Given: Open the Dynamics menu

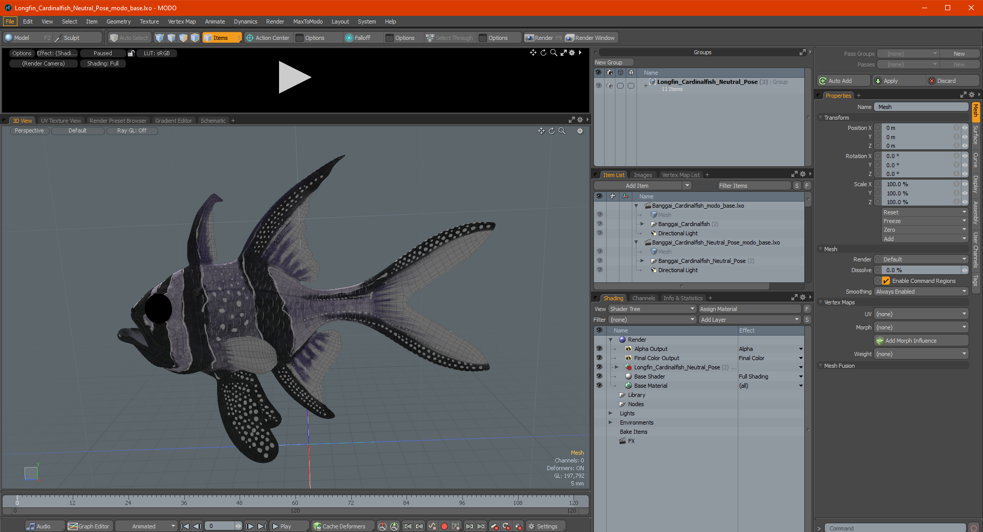Looking at the screenshot, I should (x=245, y=21).
